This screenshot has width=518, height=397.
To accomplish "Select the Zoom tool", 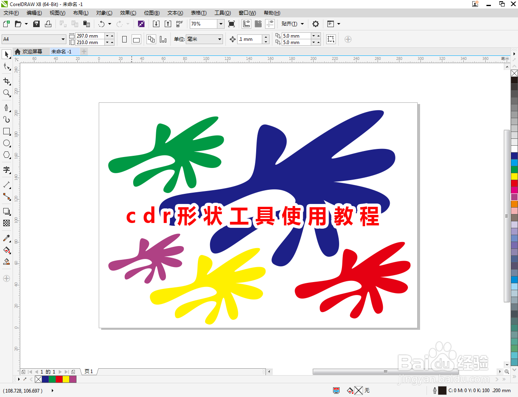I will 6,93.
